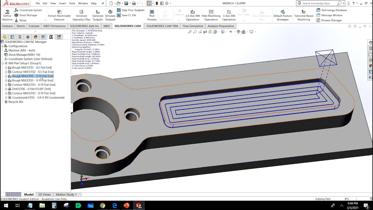Screen dimensions: 373x210
Task: Open the Coordinate System command
Action: [x=28, y=10]
